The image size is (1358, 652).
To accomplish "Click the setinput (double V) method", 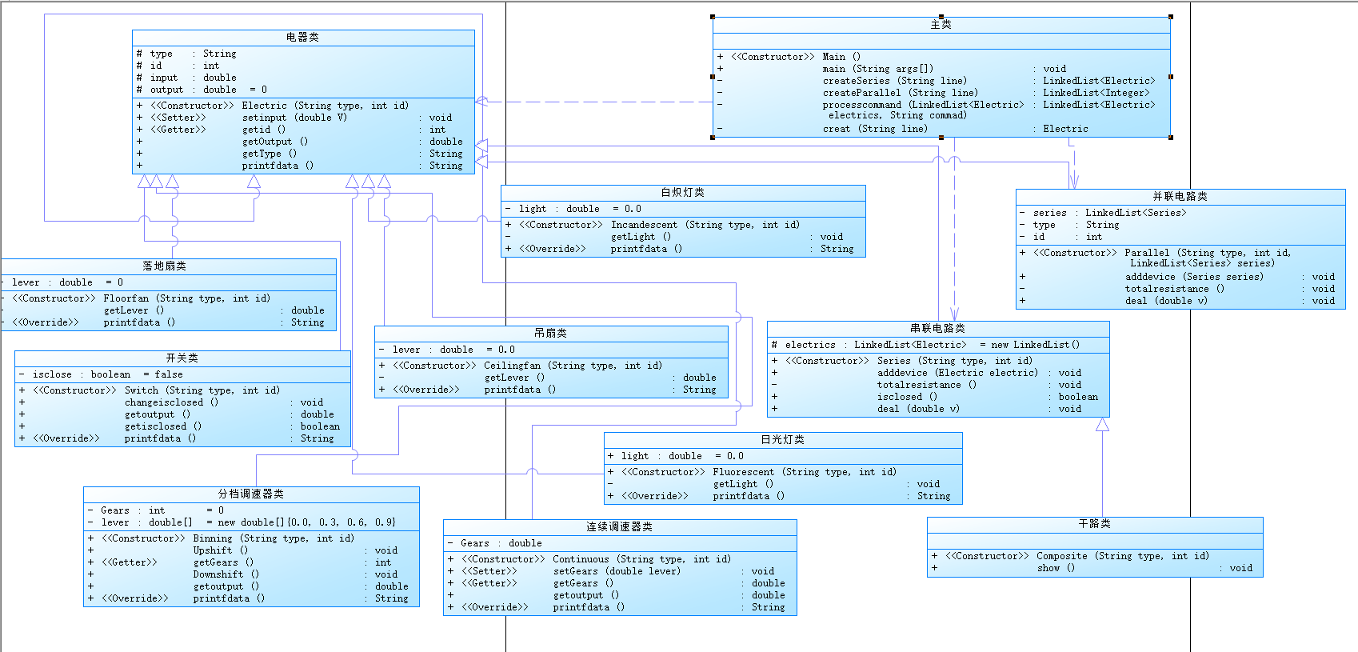I will point(294,118).
